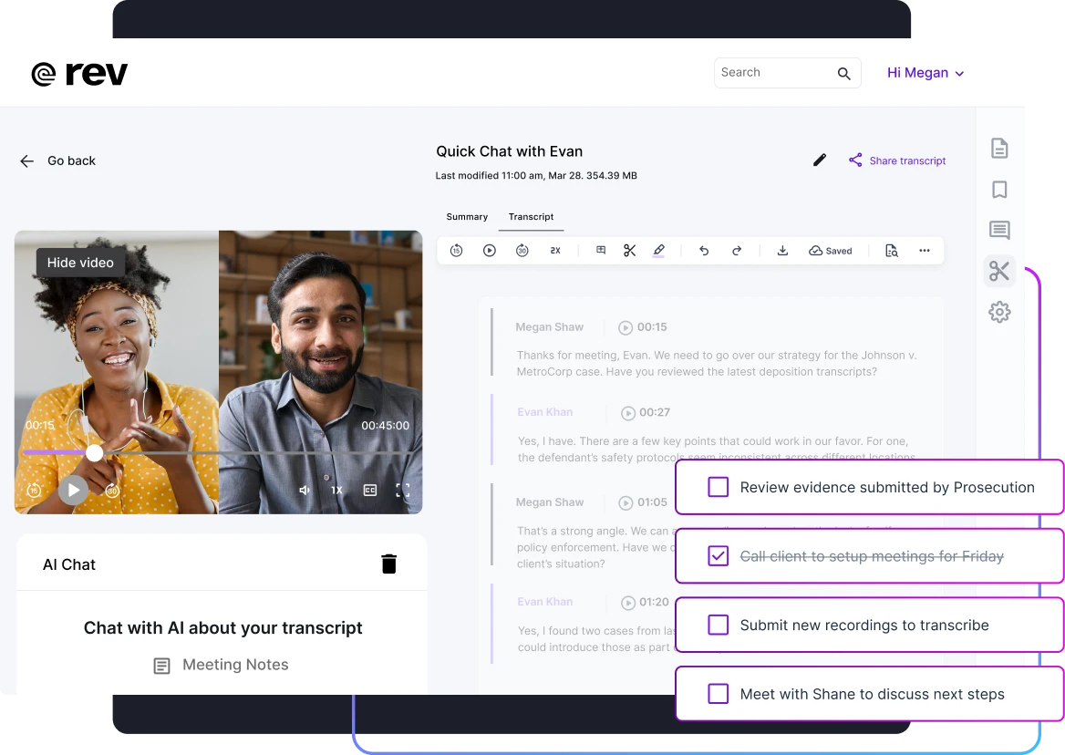Image resolution: width=1065 pixels, height=755 pixels.
Task: Check Meet with Shane to discuss next steps
Action: pos(718,694)
